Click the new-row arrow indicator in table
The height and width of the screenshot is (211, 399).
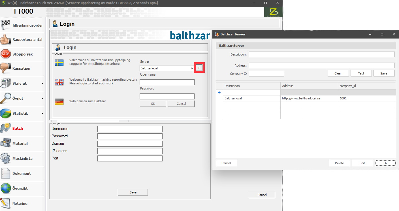tap(219, 92)
